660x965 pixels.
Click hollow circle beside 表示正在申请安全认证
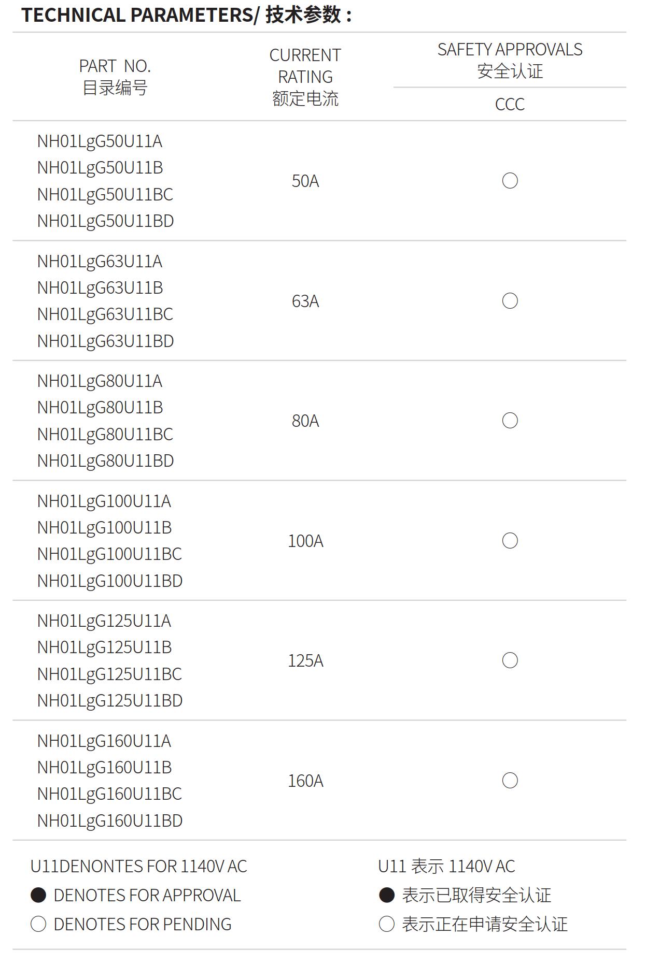click(x=387, y=924)
